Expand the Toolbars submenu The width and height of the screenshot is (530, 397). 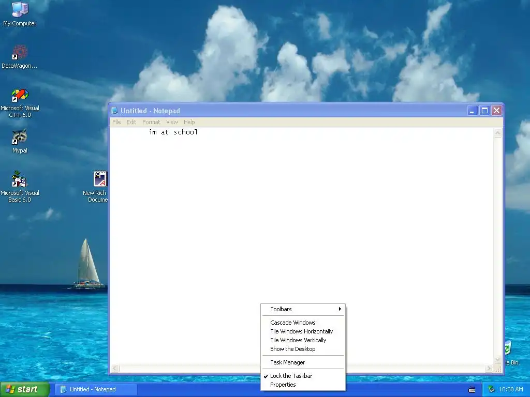pyautogui.click(x=303, y=309)
